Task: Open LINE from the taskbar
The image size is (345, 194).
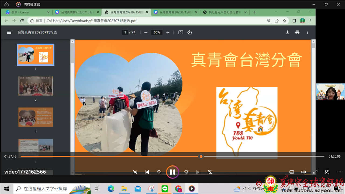Action: click(165, 189)
